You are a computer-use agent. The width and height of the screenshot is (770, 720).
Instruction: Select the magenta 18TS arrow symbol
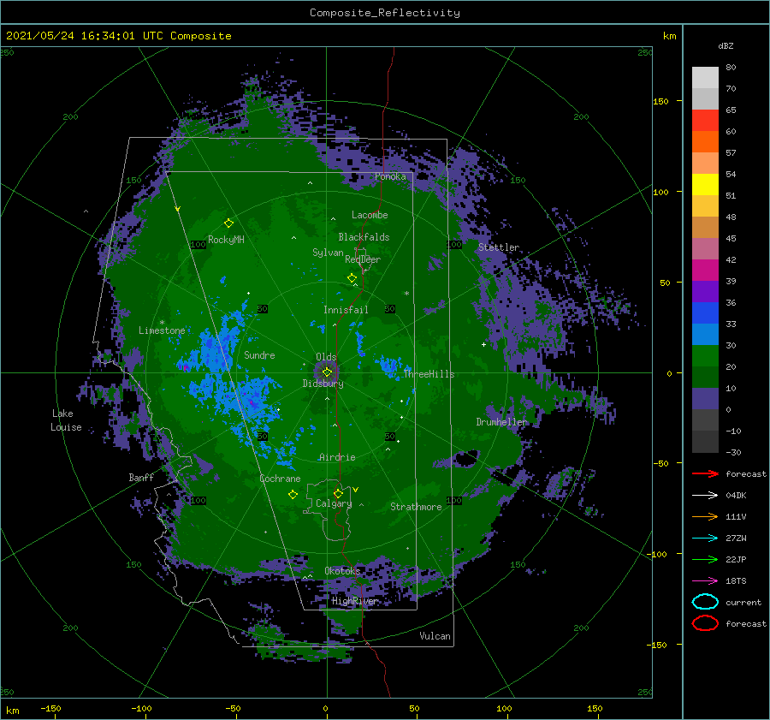705,581
